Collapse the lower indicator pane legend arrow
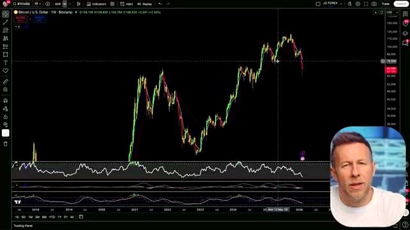Screen dimensions: 410x230 point(17,185)
